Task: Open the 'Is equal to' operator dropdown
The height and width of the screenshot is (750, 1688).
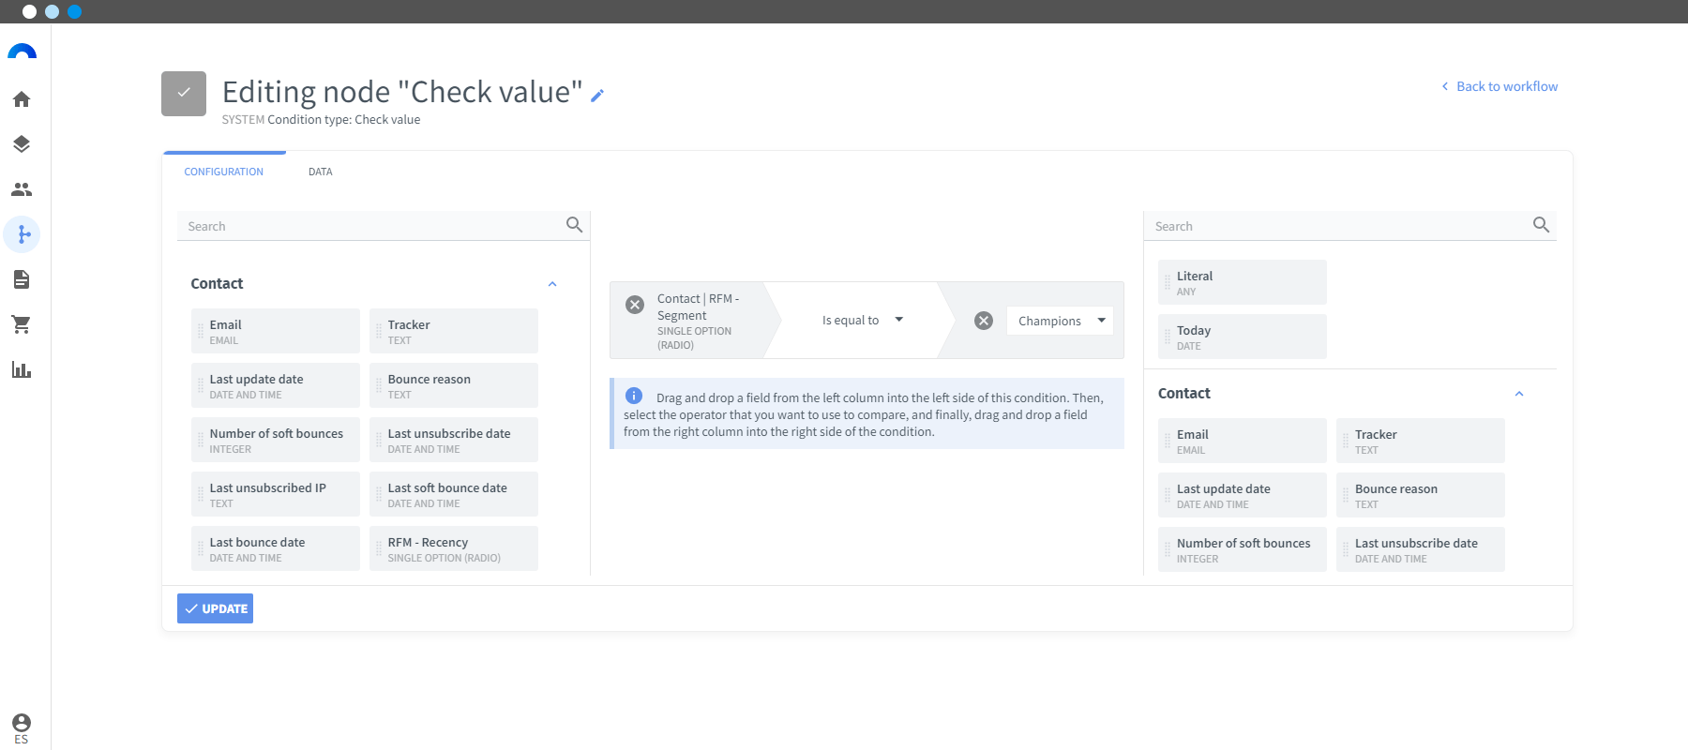Action: 863,321
